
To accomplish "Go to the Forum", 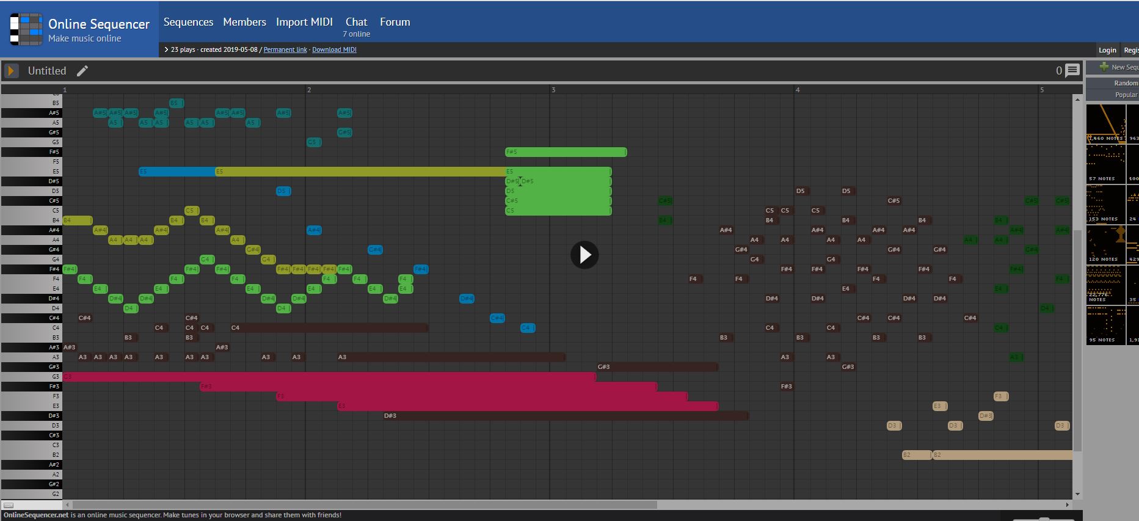I will [395, 22].
